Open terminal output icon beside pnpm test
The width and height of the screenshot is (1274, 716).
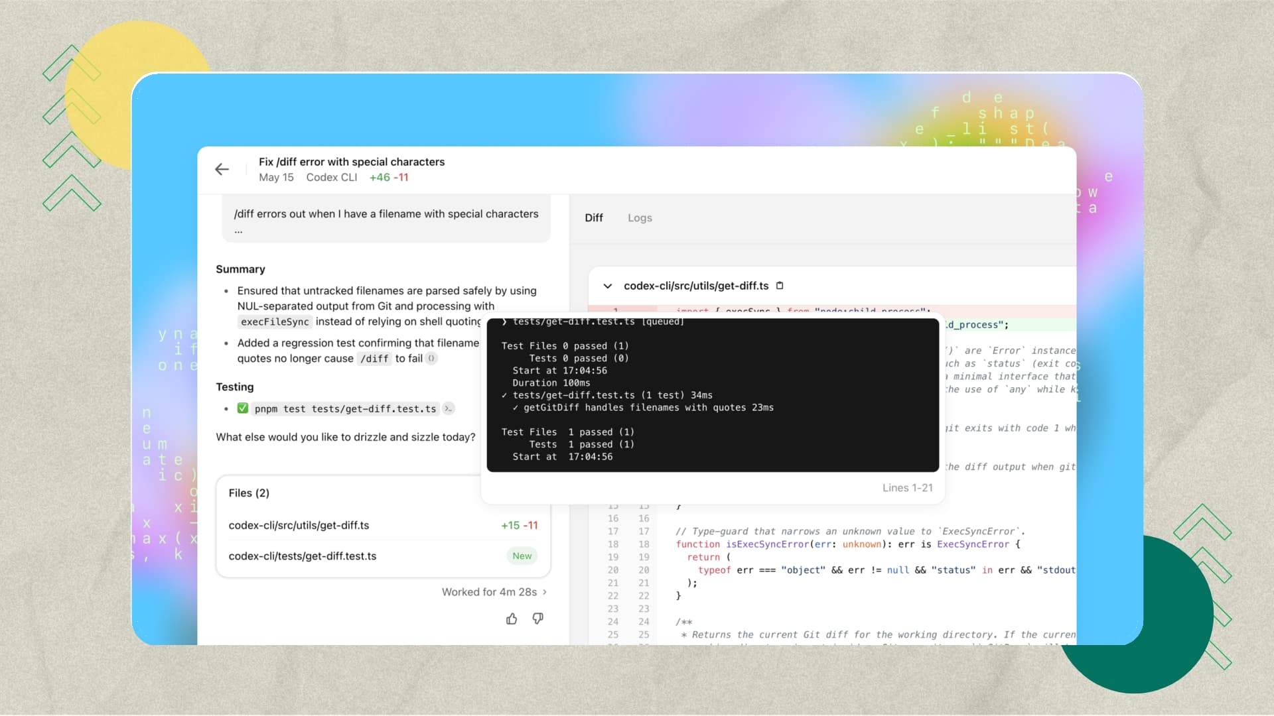pyautogui.click(x=449, y=409)
